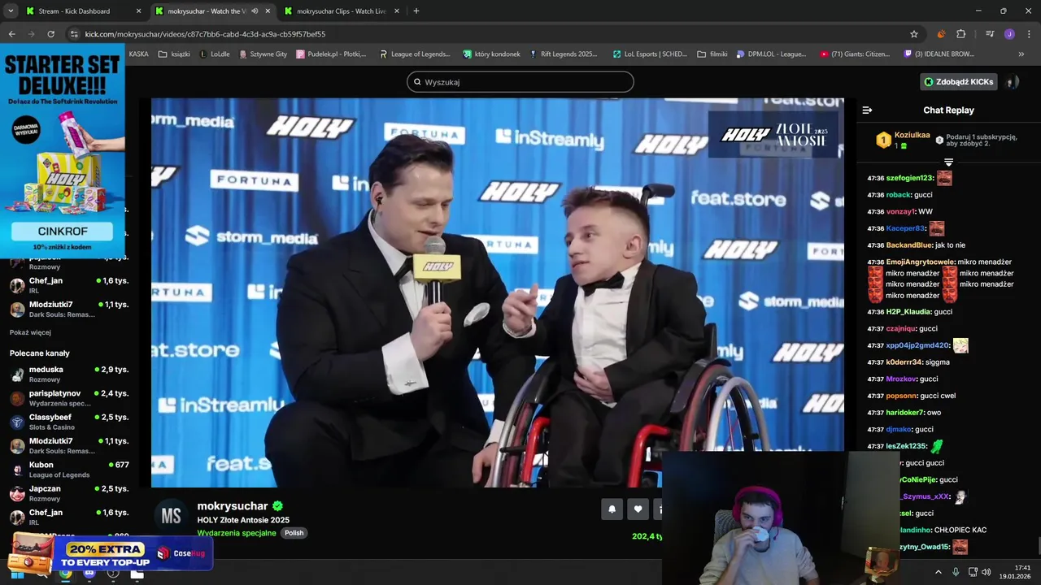
Task: Click the Chrome icon in the taskbar
Action: click(x=66, y=573)
